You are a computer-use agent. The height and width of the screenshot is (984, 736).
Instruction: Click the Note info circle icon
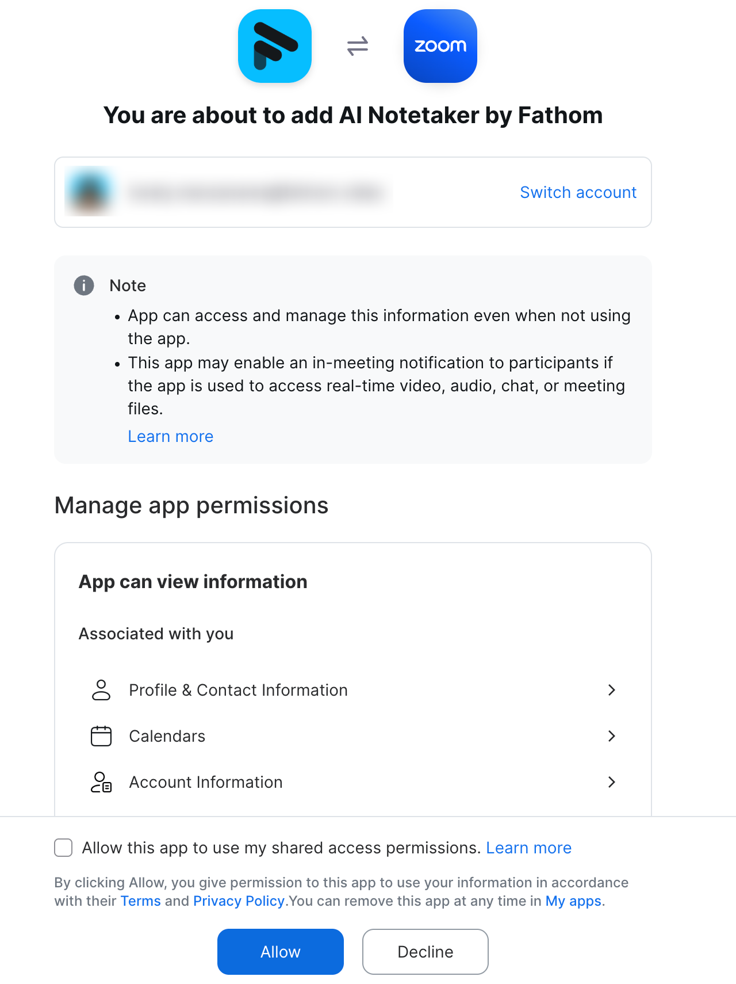click(84, 285)
